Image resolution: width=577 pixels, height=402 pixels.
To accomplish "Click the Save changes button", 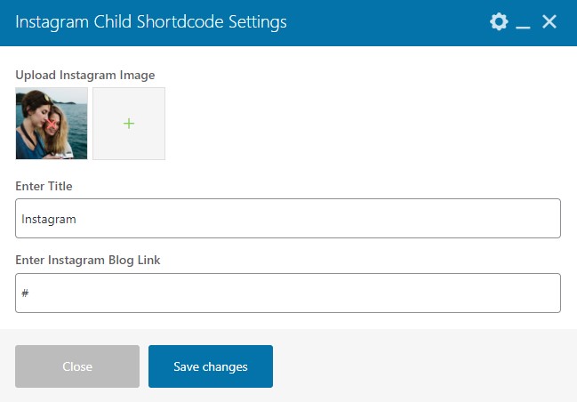I will tap(211, 366).
